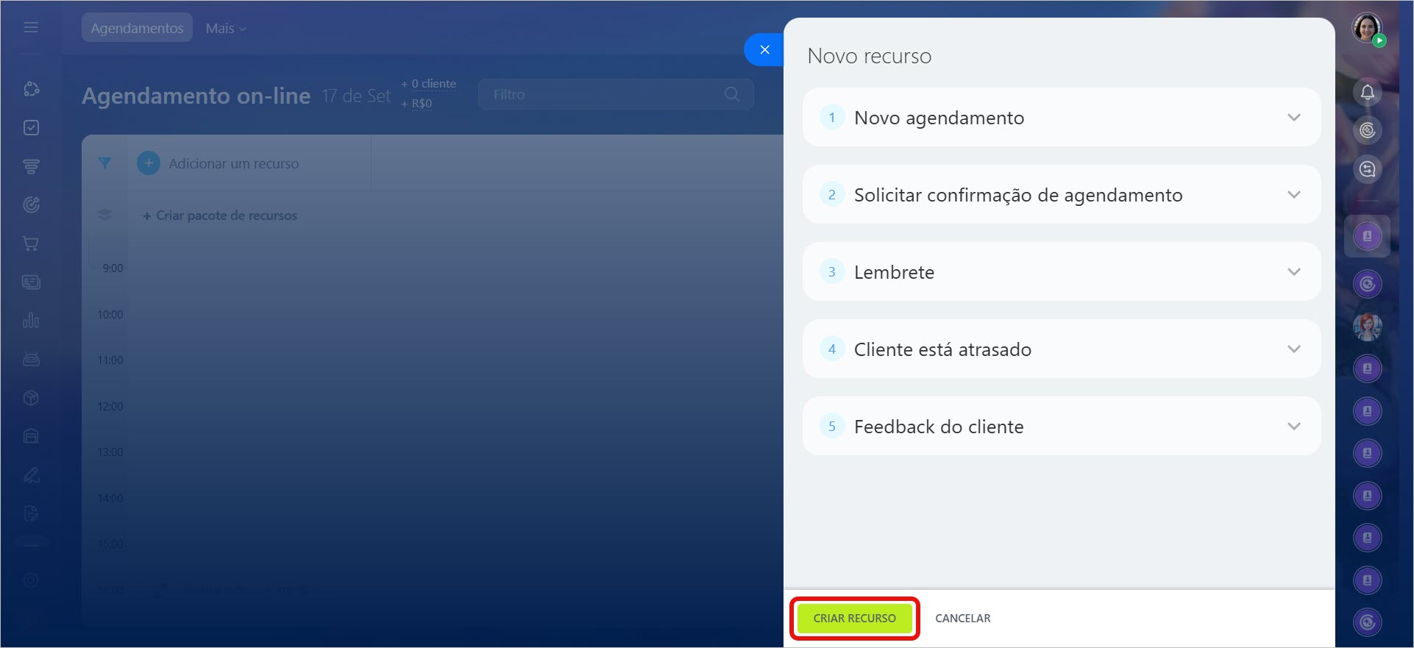Open the bar chart analytics icon
The height and width of the screenshot is (648, 1414).
pos(31,321)
